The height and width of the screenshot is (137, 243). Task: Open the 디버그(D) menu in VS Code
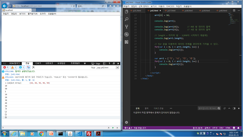point(170,6)
